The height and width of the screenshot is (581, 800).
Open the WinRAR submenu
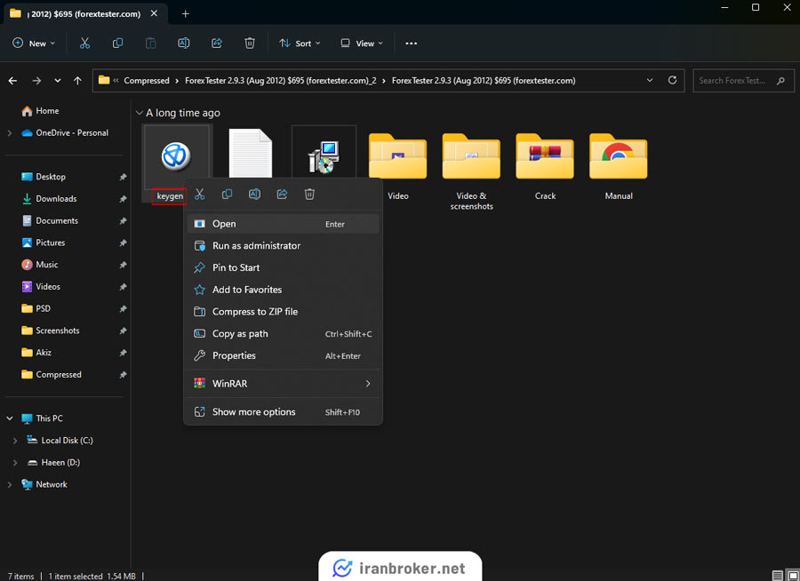[284, 384]
